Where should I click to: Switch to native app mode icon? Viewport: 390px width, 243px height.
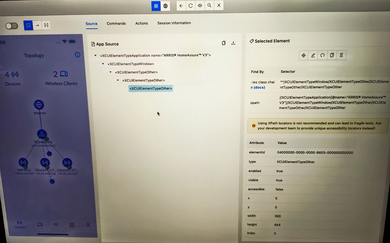pos(156,6)
